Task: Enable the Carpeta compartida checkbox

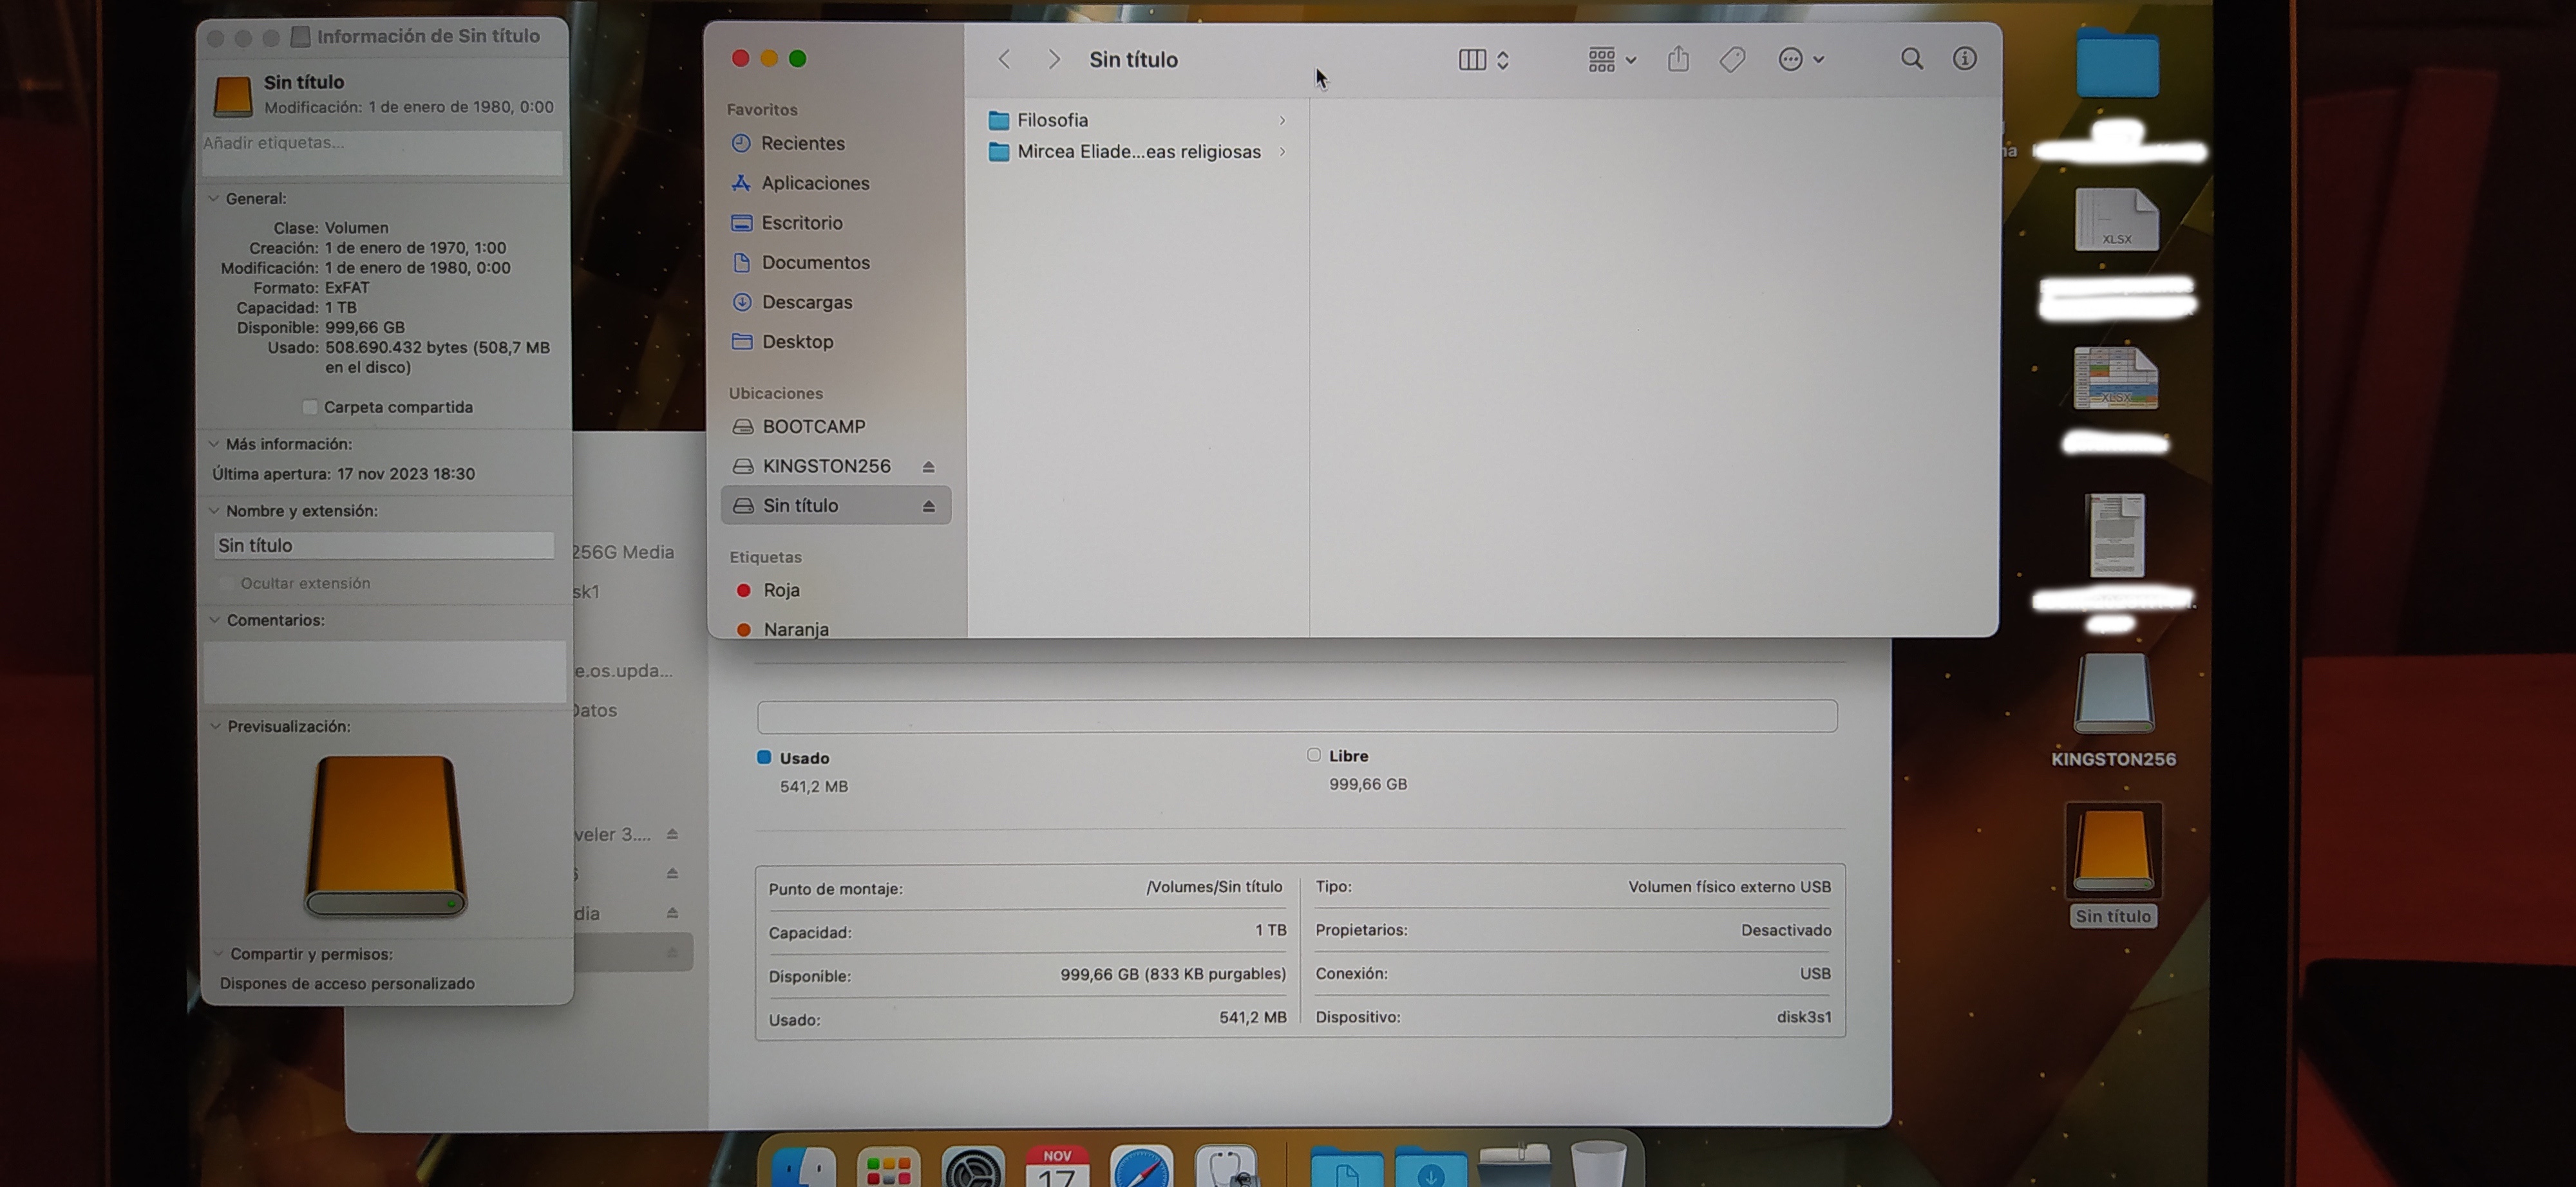Action: pyautogui.click(x=310, y=407)
